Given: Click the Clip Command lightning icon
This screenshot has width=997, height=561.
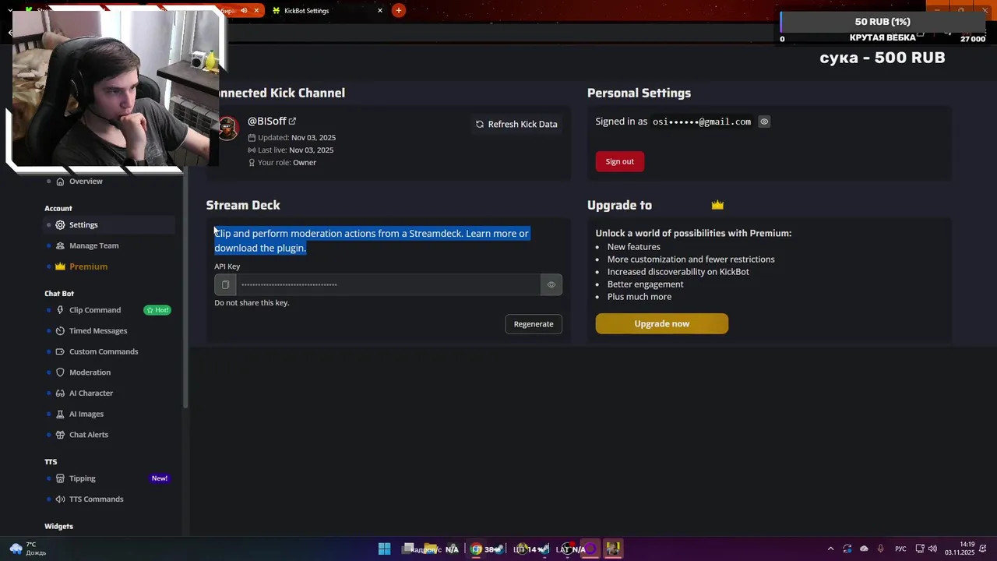Looking at the screenshot, I should click(x=60, y=310).
